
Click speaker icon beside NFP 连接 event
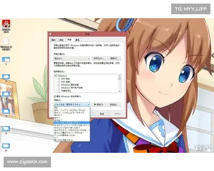click(59, 82)
